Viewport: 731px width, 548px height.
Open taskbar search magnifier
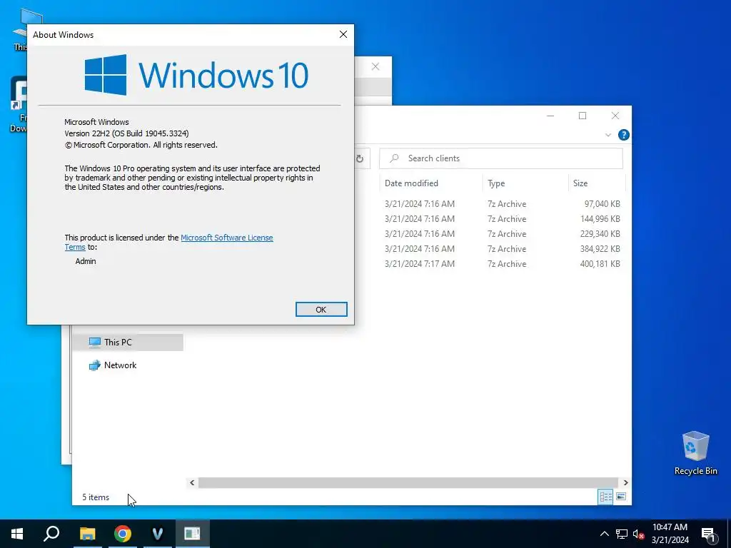click(51, 534)
